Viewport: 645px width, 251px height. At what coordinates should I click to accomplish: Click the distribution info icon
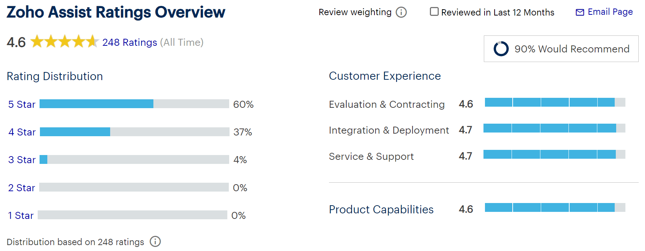tap(155, 241)
